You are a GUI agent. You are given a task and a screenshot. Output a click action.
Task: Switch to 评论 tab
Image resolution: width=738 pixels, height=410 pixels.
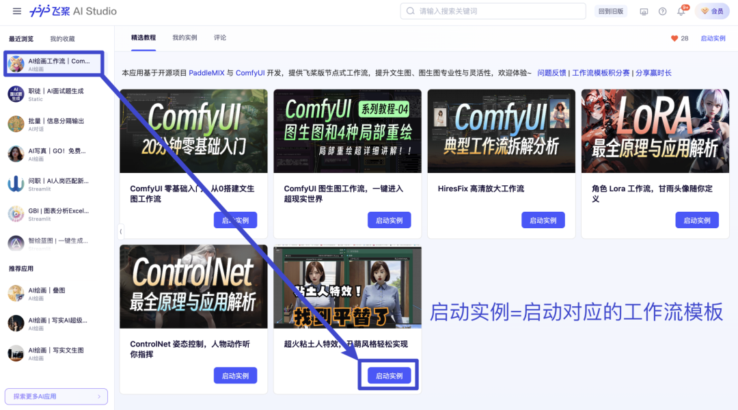coord(220,38)
